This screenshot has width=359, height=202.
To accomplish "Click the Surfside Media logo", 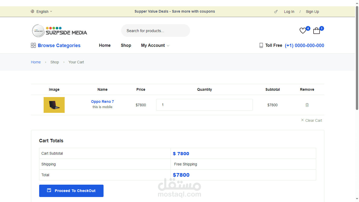I will coord(60,31).
